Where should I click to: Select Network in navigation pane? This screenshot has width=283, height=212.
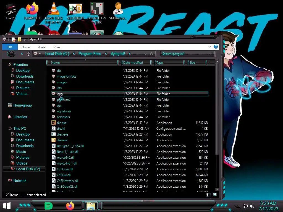coord(20,181)
